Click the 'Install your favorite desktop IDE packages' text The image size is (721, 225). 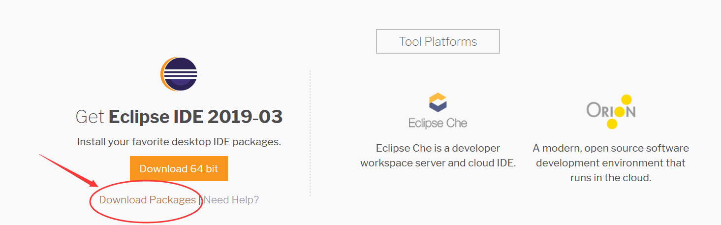point(179,142)
